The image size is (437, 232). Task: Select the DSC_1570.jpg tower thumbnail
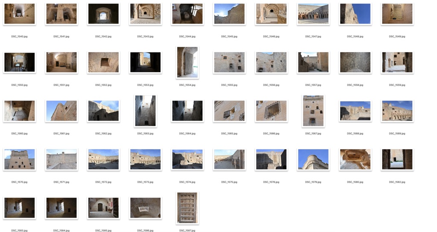(20, 159)
